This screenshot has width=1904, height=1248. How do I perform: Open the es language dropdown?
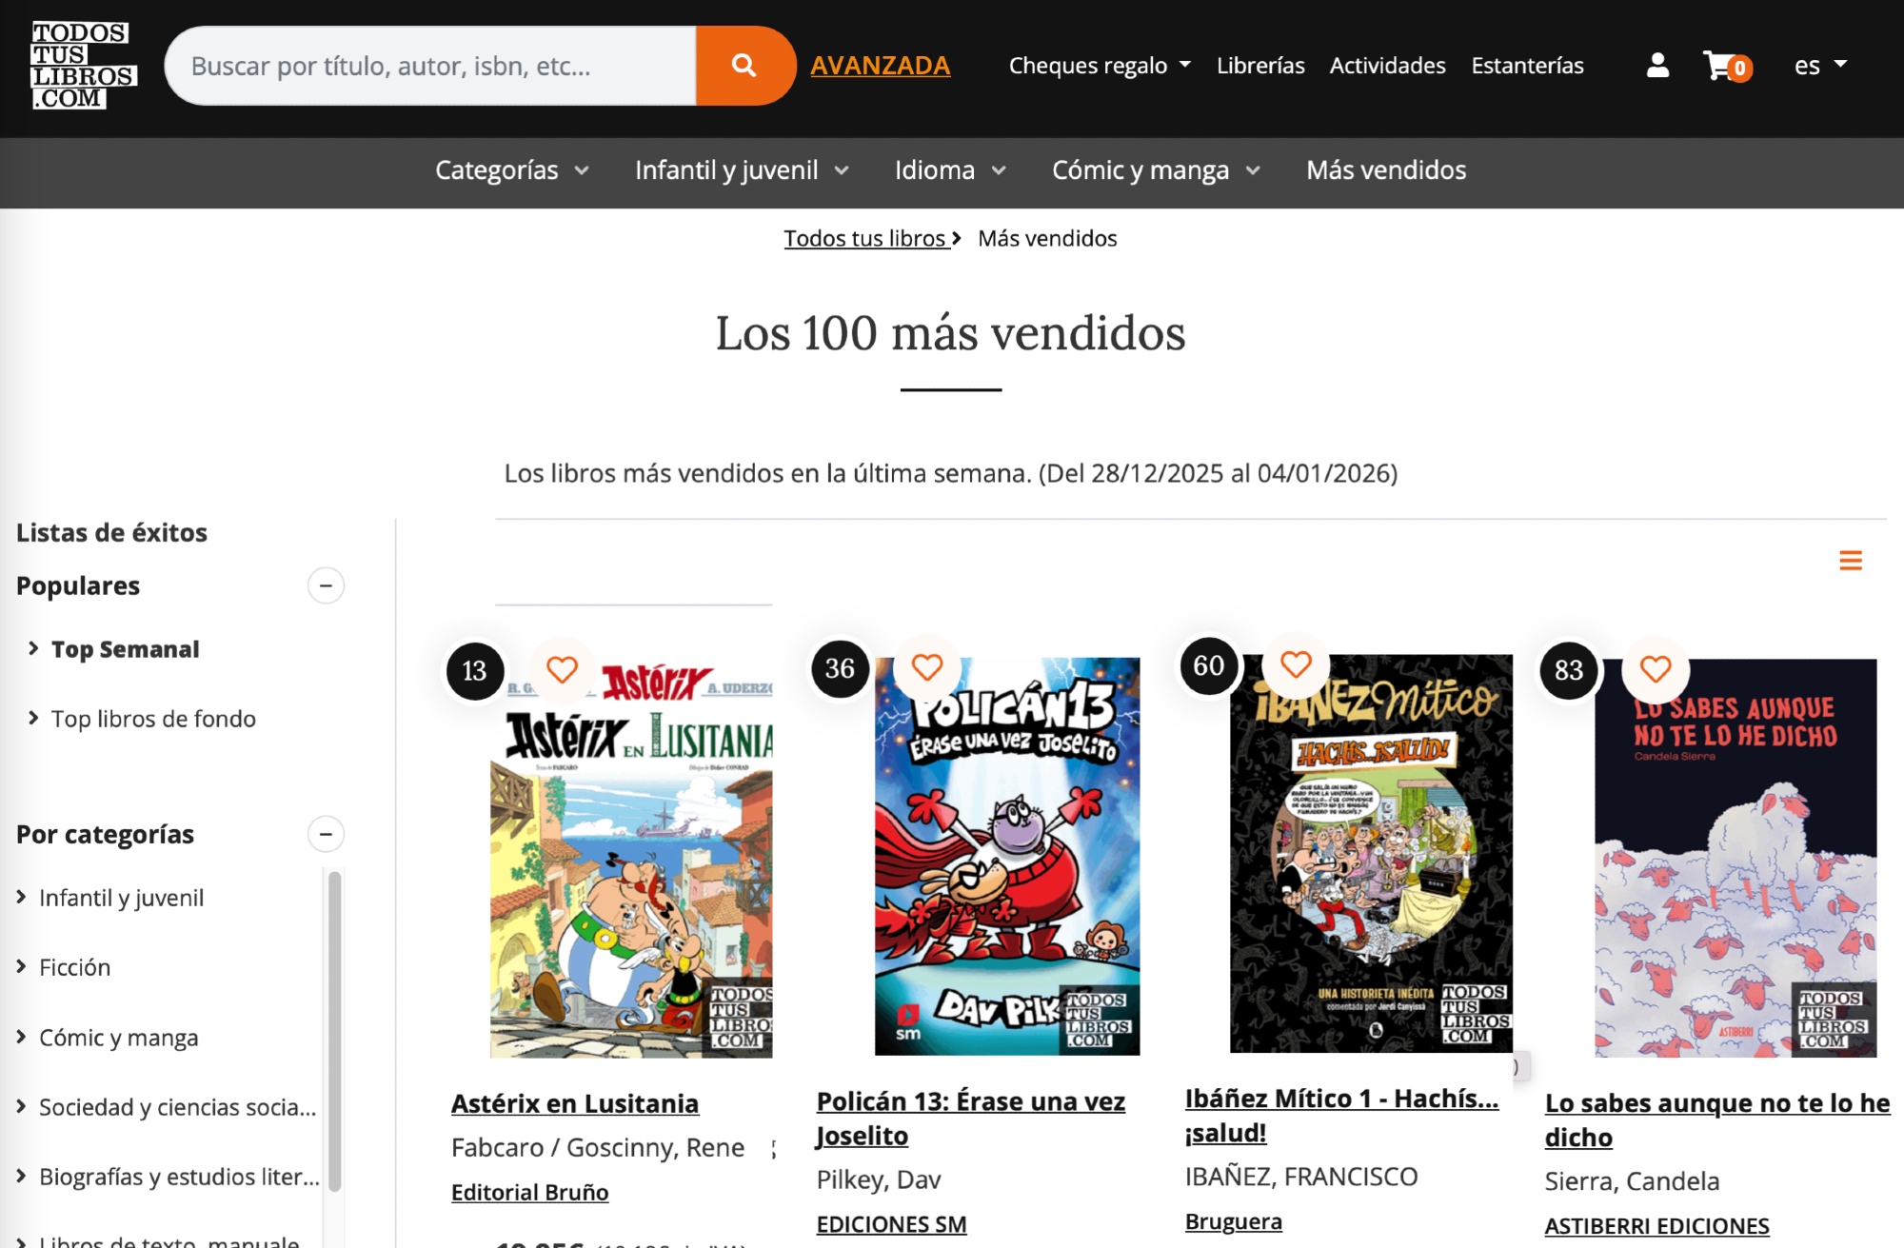pyautogui.click(x=1820, y=66)
